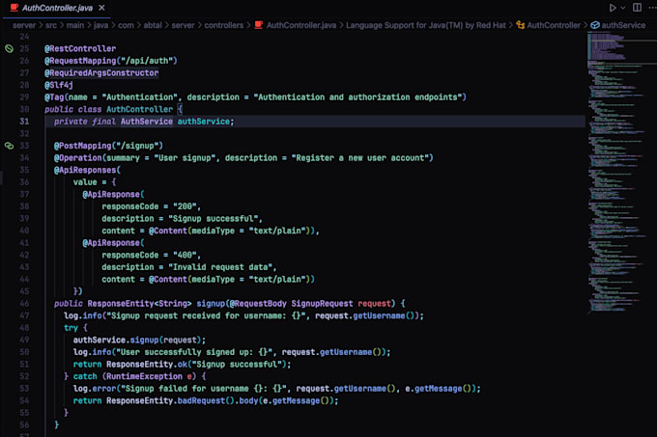Click the 'src' breadcrumb segment
The image size is (657, 437).
50,25
